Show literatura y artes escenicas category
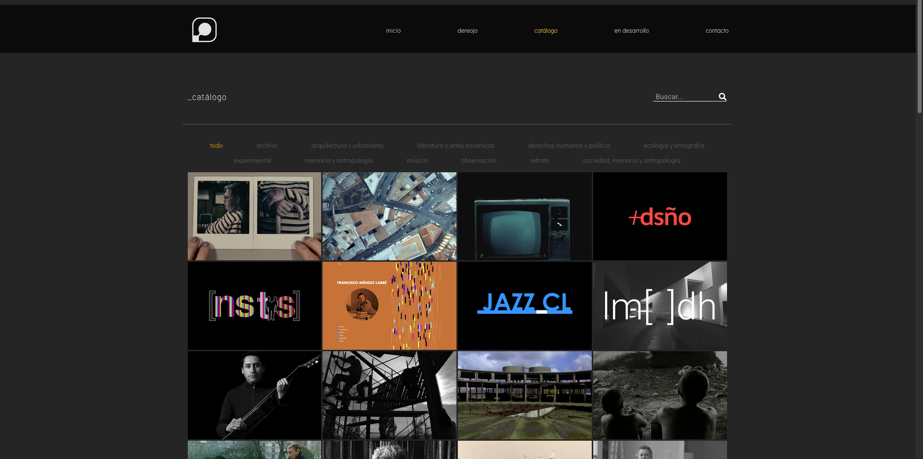The height and width of the screenshot is (459, 923). coord(455,145)
